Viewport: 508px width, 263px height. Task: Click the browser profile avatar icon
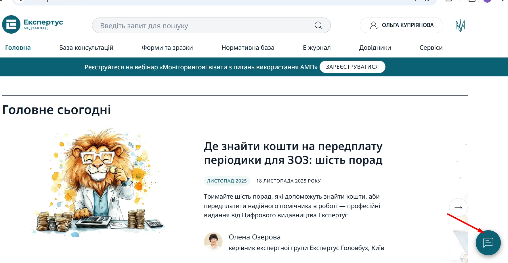click(487, 1)
